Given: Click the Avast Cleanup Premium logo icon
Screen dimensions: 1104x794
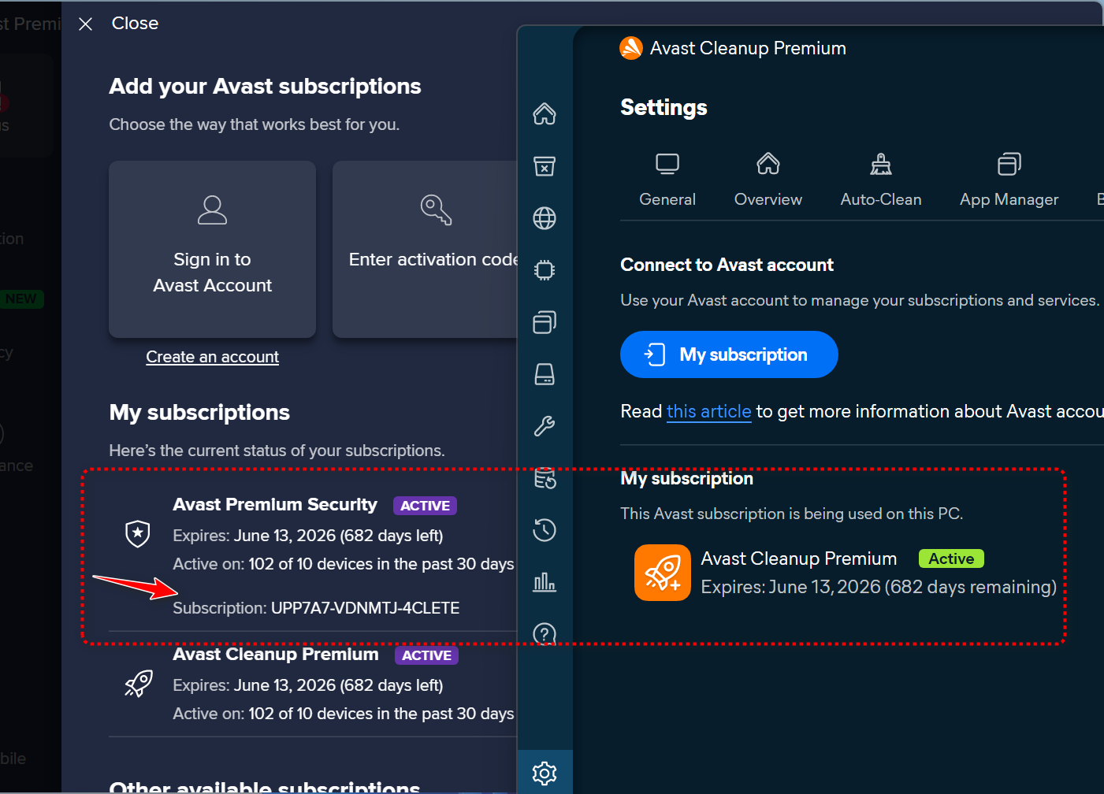Looking at the screenshot, I should pyautogui.click(x=631, y=48).
